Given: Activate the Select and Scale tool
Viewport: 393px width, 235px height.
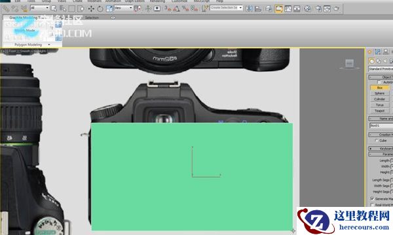Looking at the screenshot, I should pos(109,8).
